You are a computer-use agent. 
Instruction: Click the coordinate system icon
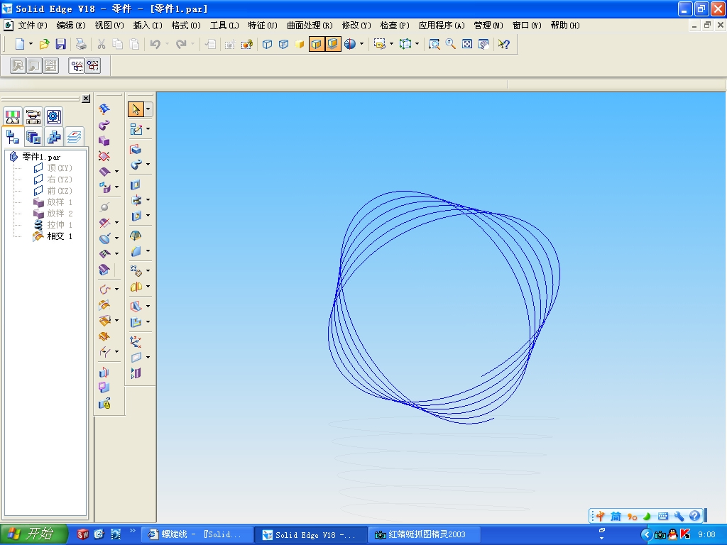[x=136, y=342]
